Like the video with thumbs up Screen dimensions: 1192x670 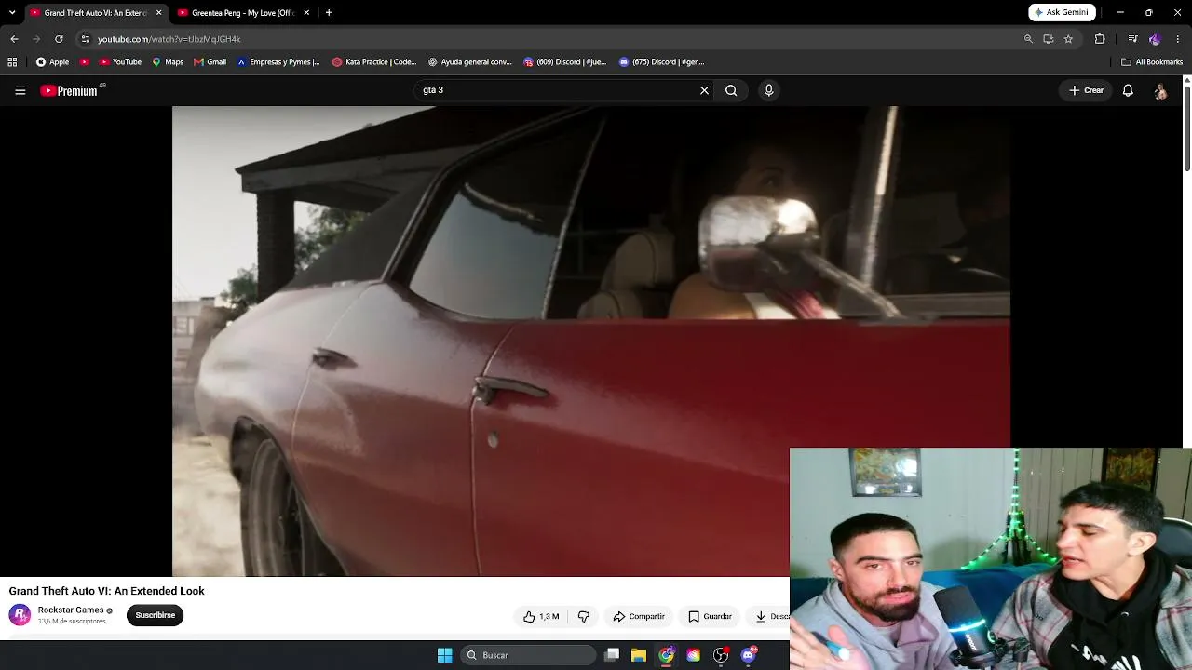pyautogui.click(x=541, y=616)
